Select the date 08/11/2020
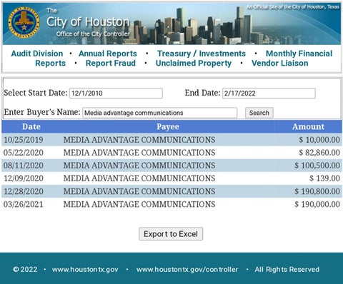343x284 pixels. click(x=24, y=166)
